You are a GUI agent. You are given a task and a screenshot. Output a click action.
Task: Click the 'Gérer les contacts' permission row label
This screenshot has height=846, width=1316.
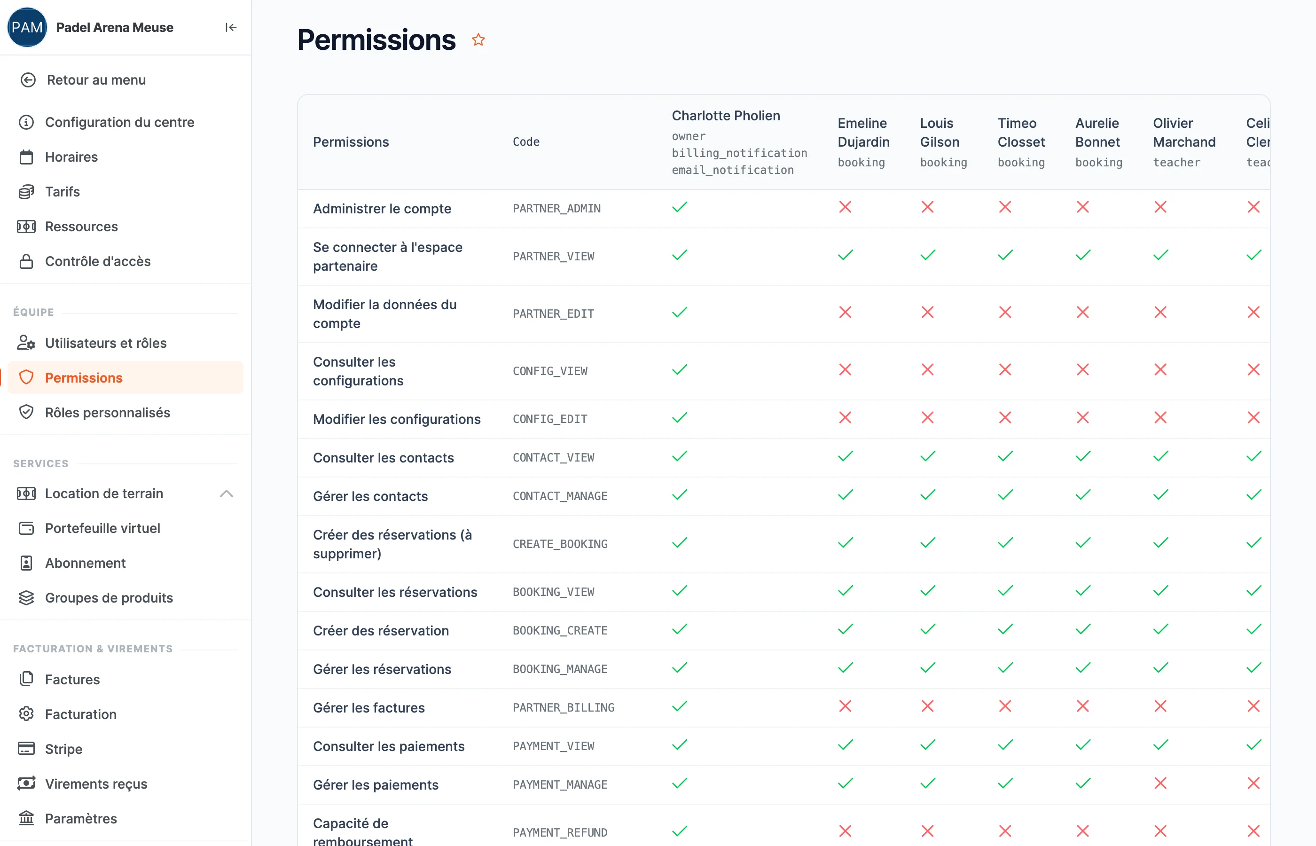click(370, 496)
